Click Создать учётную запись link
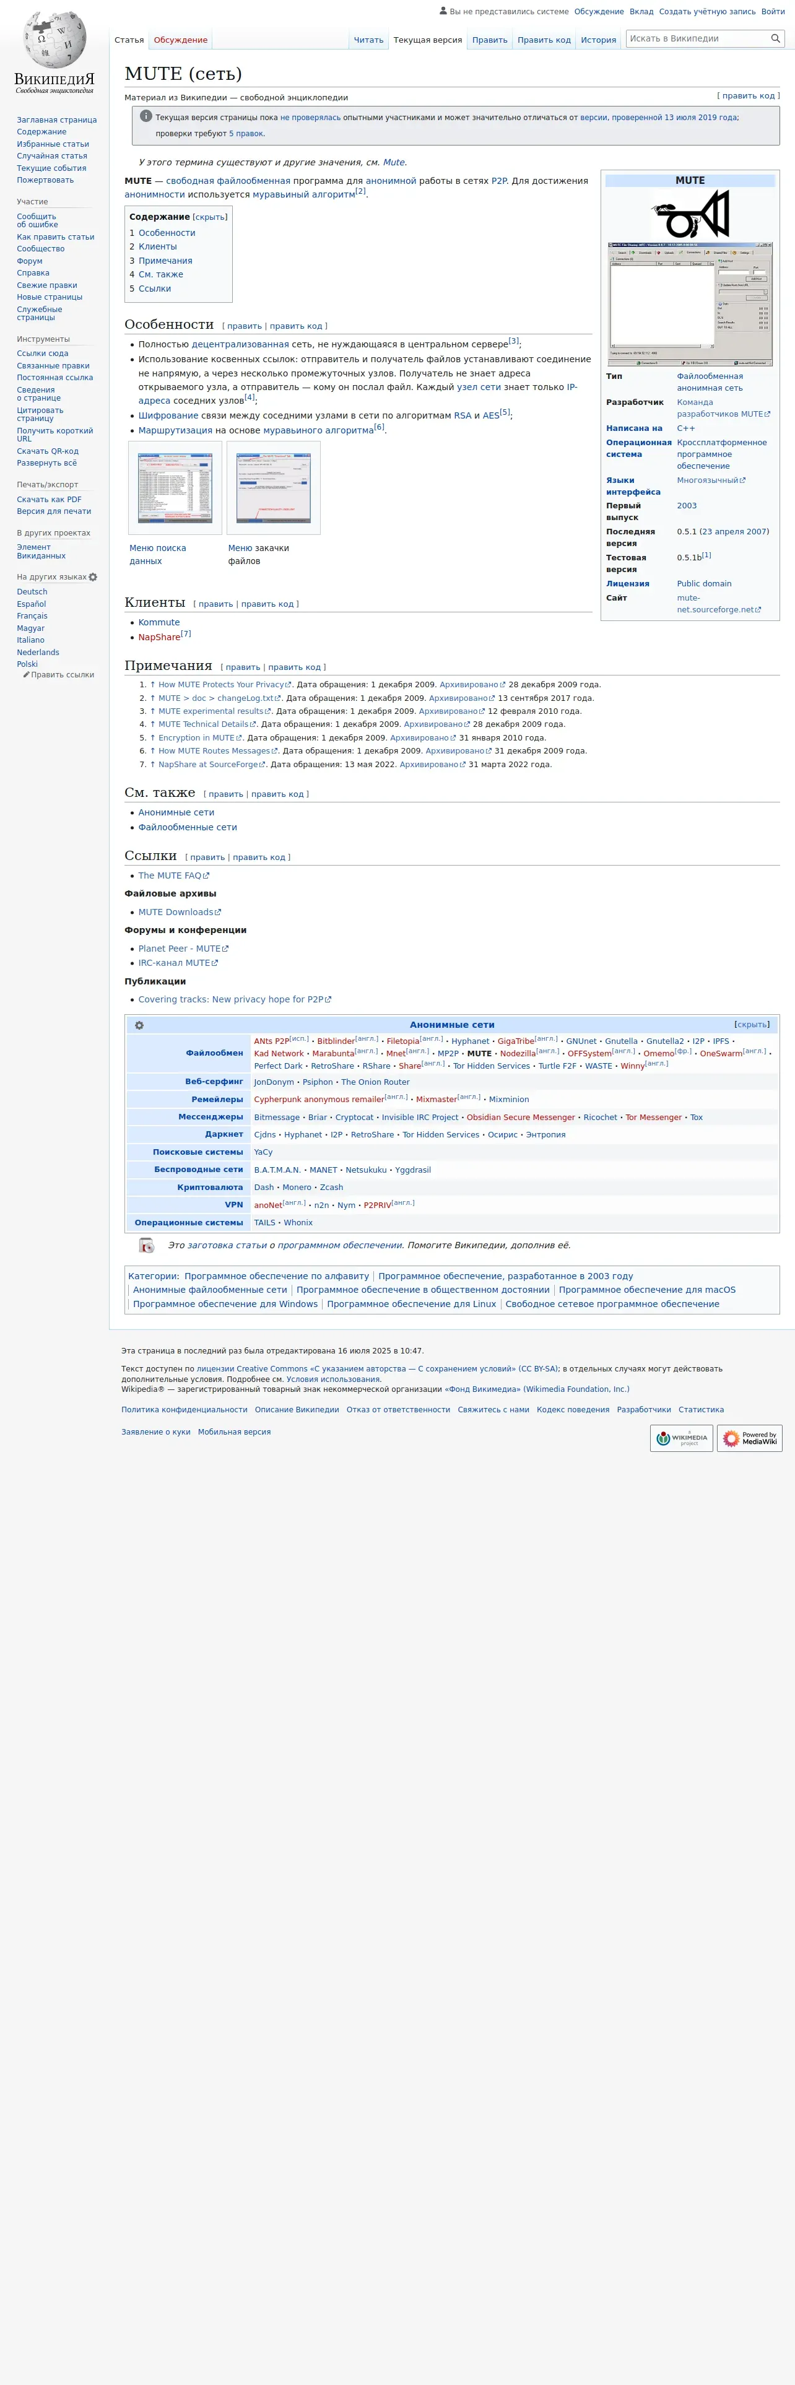Screen dimensions: 795x2385 coord(707,12)
